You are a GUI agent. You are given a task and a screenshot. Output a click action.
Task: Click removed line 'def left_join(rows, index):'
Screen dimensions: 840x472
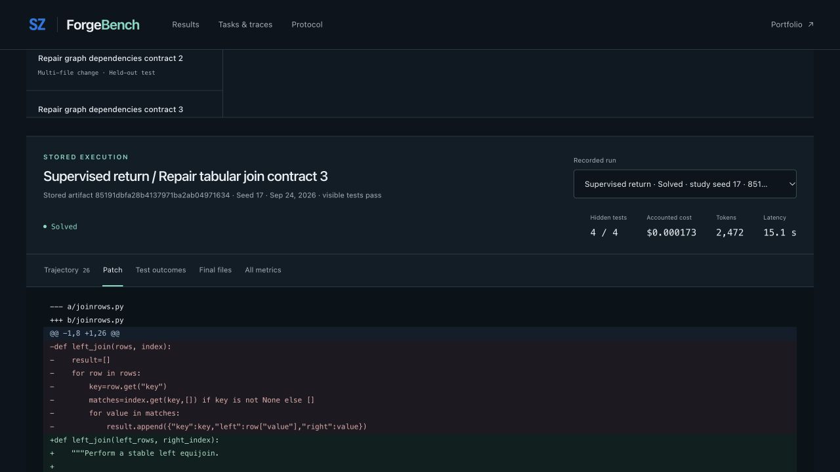[420, 347]
